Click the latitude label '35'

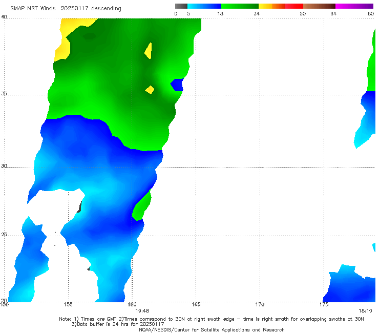point(4,93)
